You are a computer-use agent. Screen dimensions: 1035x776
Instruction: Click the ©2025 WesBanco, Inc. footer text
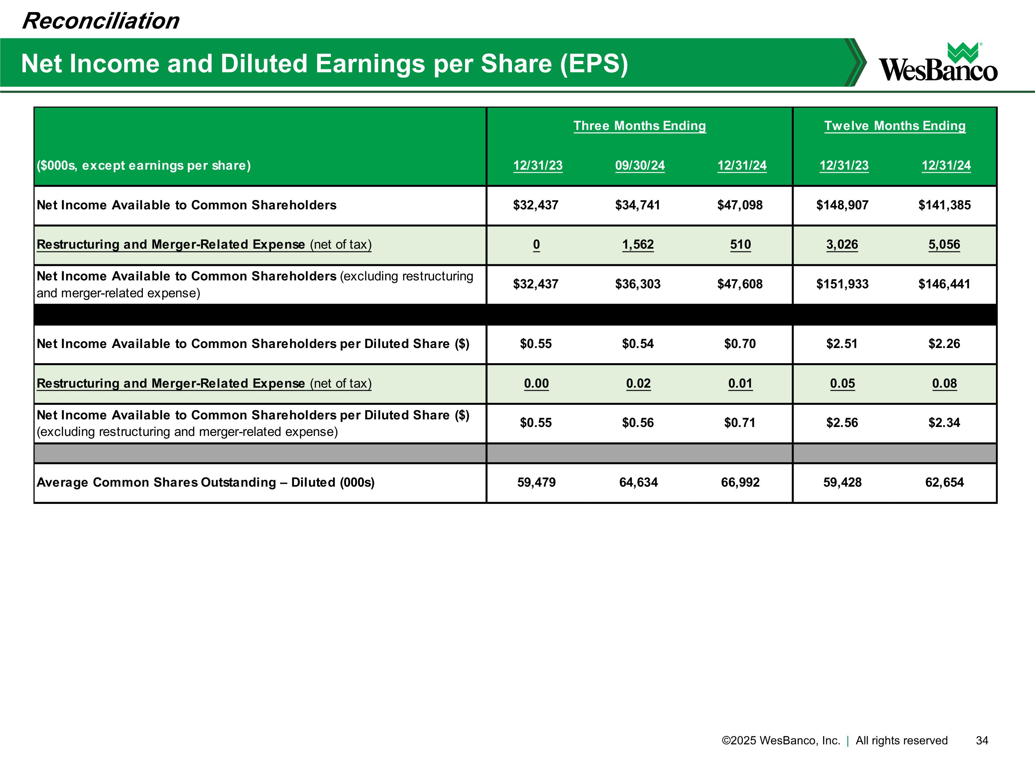(x=781, y=740)
